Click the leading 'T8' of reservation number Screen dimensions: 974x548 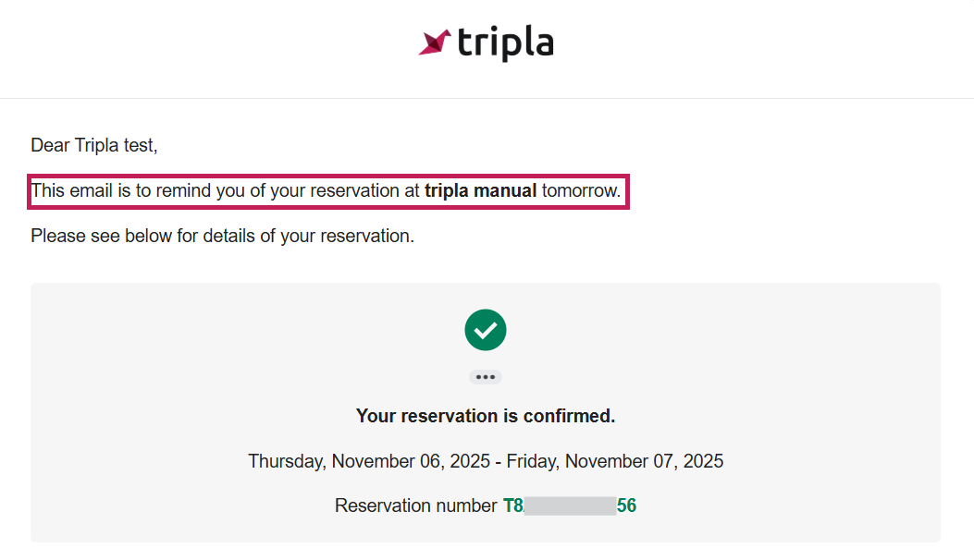[x=513, y=505]
